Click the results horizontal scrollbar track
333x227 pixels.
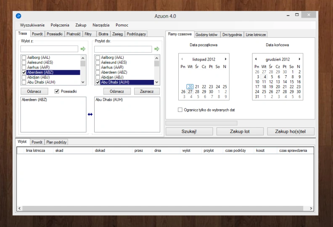coord(163,209)
